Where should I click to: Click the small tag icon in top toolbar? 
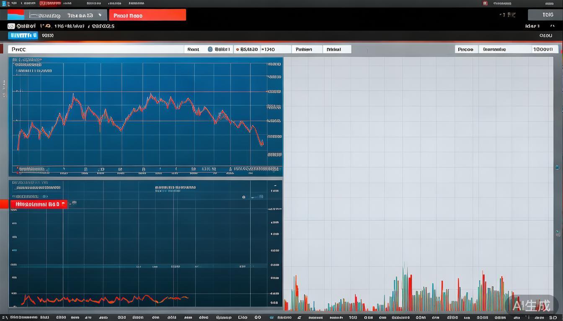(x=100, y=15)
